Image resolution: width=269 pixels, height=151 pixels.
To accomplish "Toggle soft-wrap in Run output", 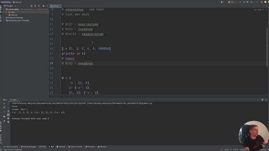I will pyautogui.click(x=8, y=111).
